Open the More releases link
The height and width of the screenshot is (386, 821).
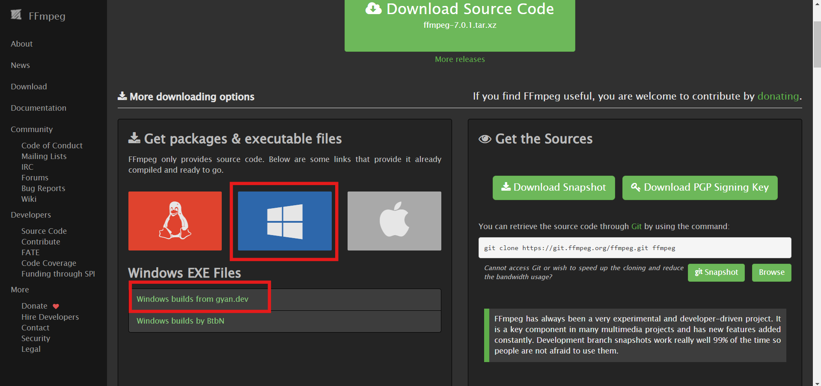(x=460, y=59)
